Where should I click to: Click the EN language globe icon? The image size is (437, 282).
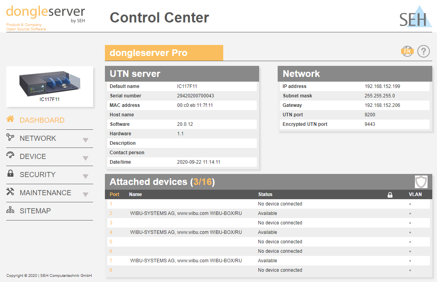pyautogui.click(x=407, y=51)
